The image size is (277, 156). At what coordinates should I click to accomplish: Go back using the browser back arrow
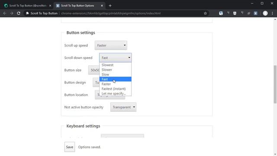click(5, 13)
